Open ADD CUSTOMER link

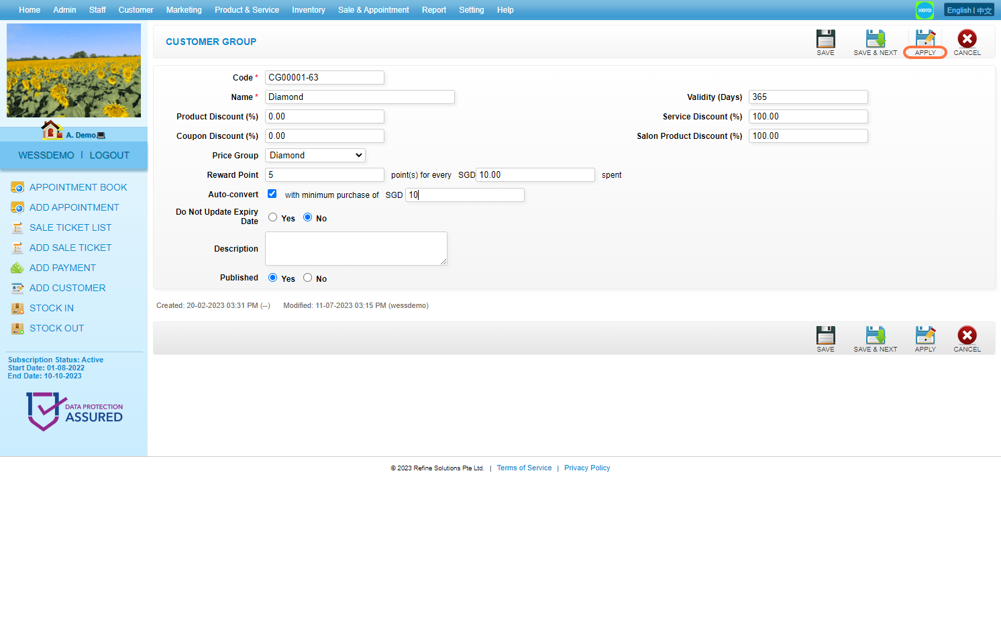(68, 288)
